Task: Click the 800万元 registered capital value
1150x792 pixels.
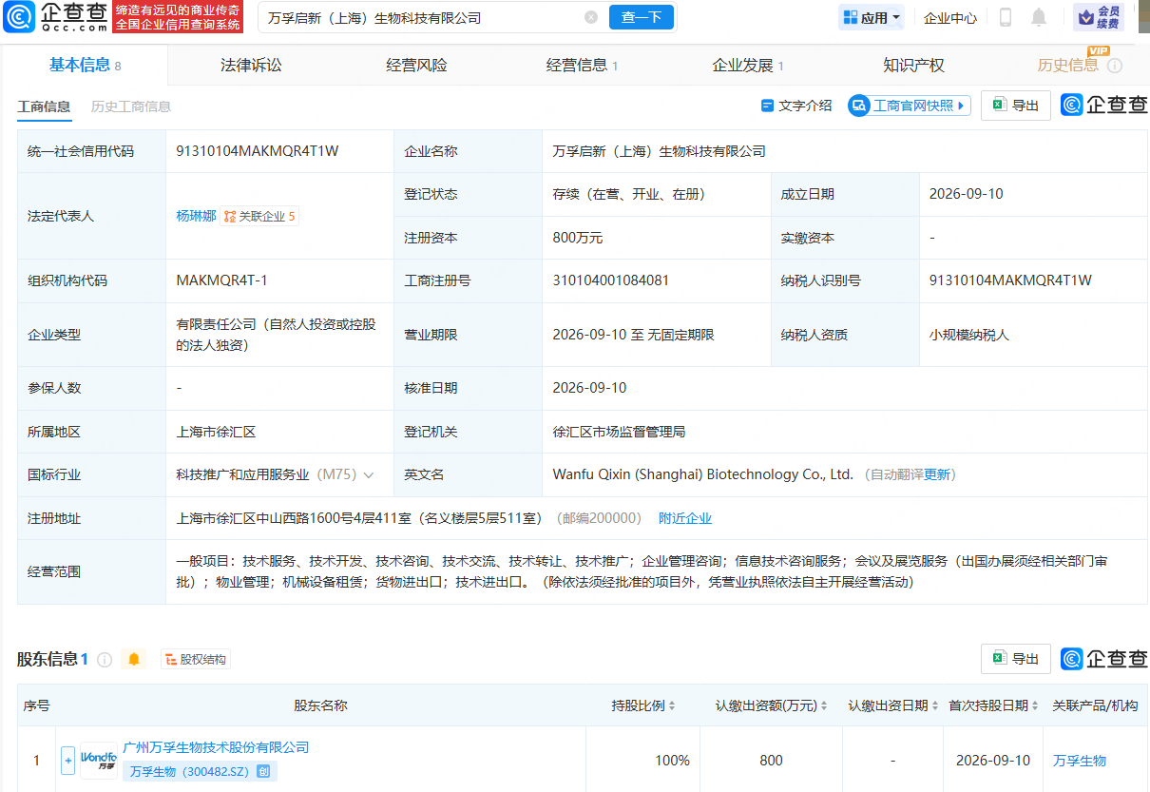Action: [x=577, y=238]
